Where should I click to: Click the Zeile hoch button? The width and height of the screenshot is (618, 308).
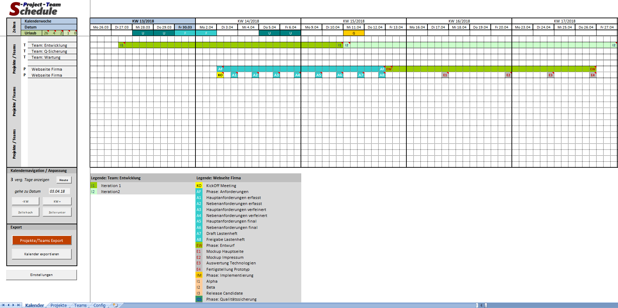(25, 212)
